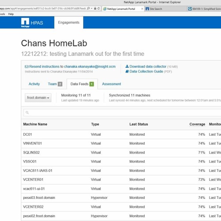Select the VCAC611-IAAS-01 machine name
This screenshot has width=221, height=221.
point(38,171)
